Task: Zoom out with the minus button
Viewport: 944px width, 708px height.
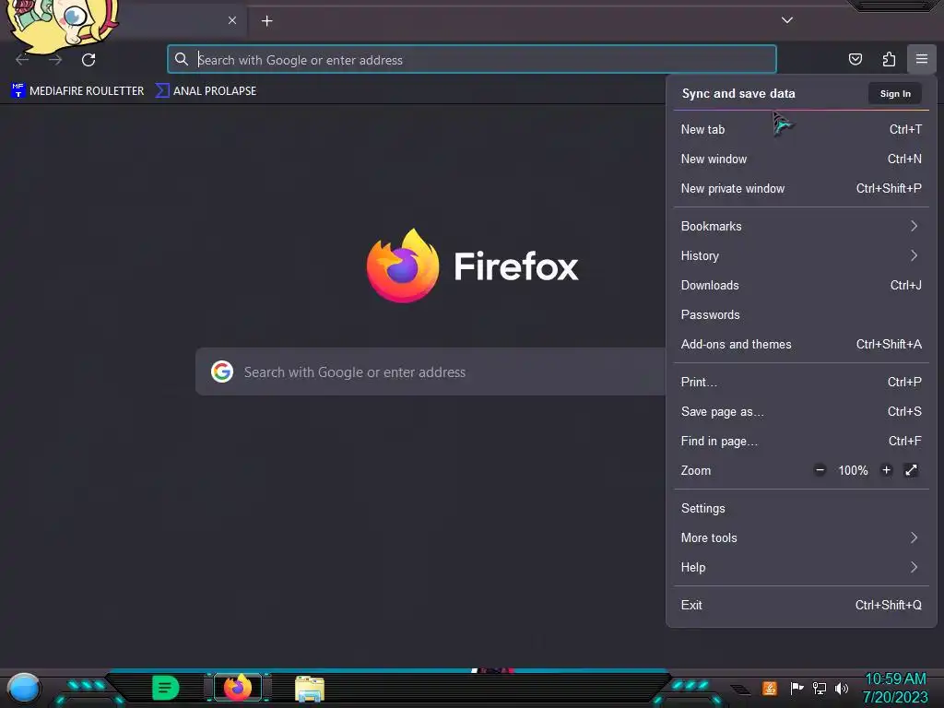Action: (x=820, y=470)
